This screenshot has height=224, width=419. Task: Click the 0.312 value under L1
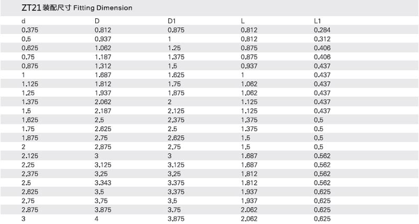(322, 39)
